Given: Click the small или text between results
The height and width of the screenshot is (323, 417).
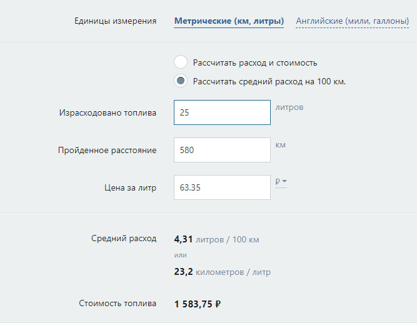Looking at the screenshot, I should pos(180,255).
